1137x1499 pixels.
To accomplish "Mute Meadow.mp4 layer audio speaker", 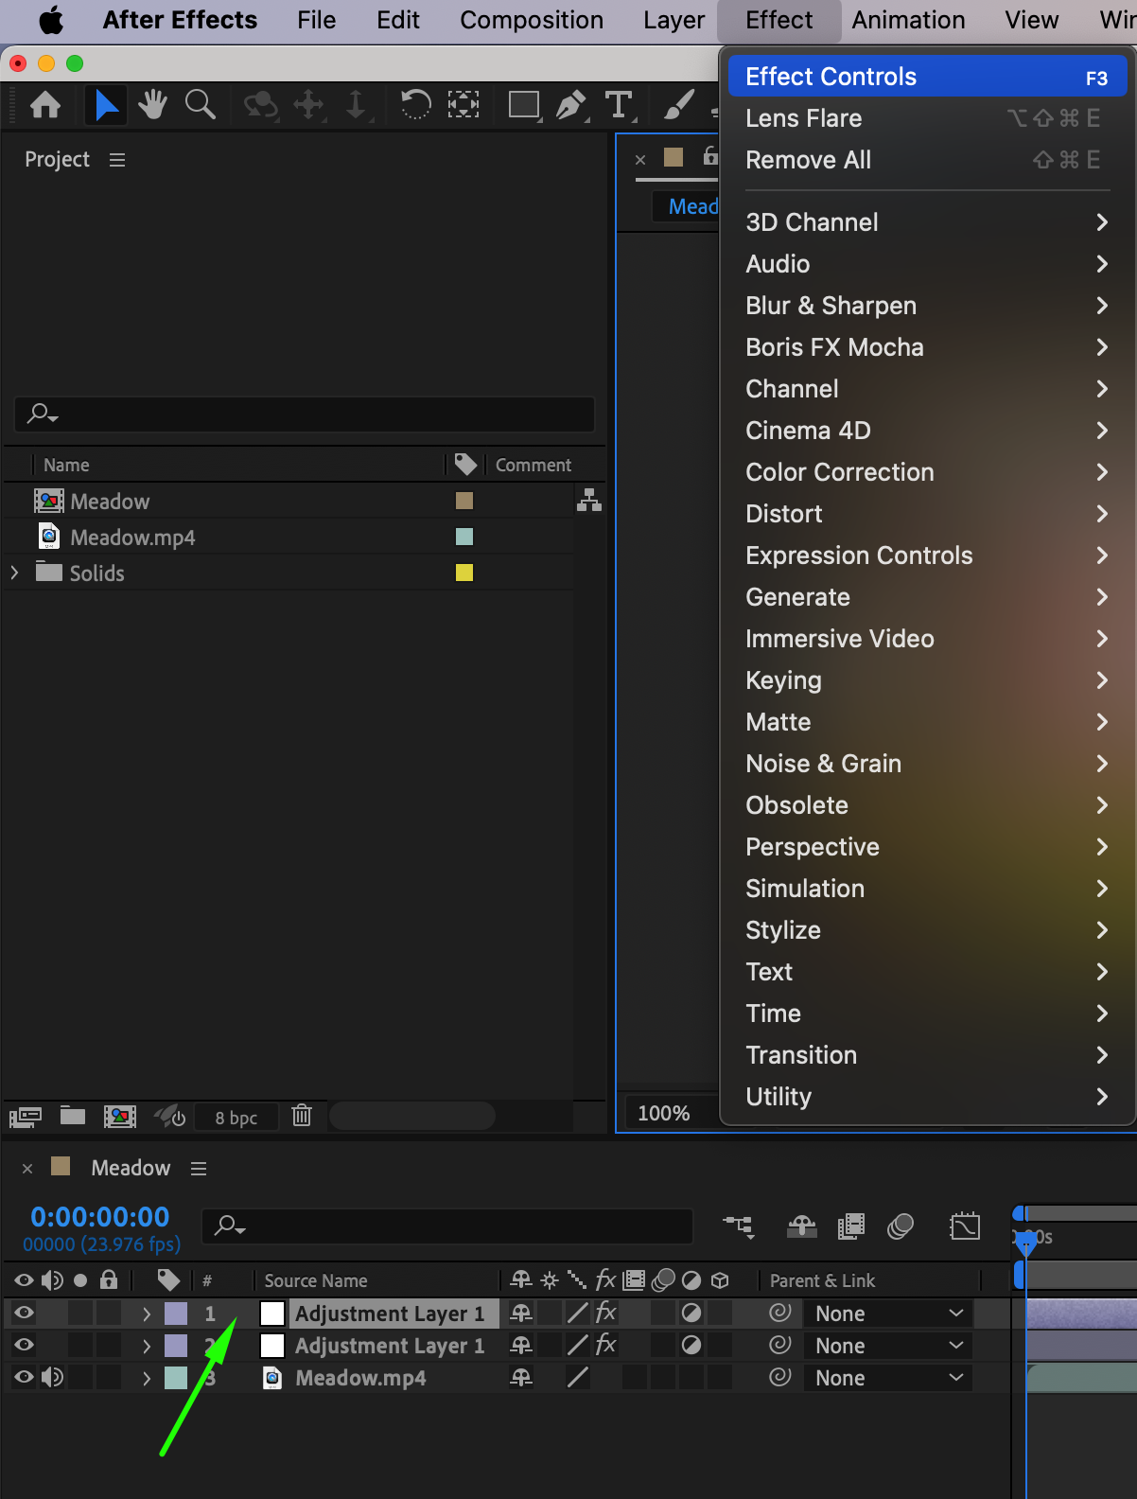I will [x=53, y=1377].
